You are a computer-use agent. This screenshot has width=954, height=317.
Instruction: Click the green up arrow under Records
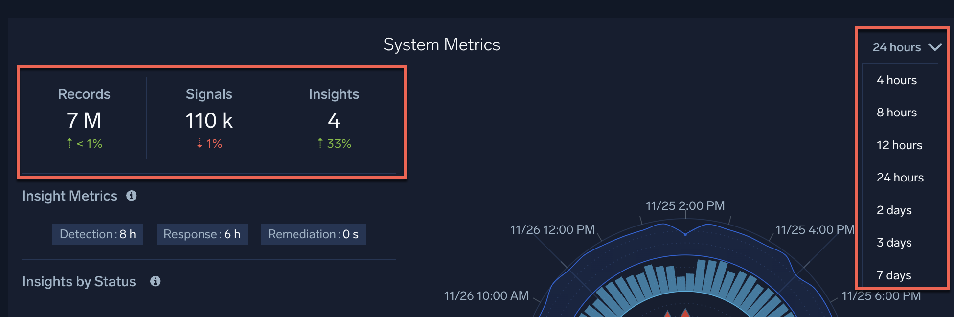click(x=70, y=143)
